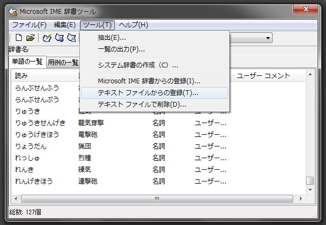The image size is (326, 225).
Task: Select the れっしゅ reading entry
Action: click(x=27, y=158)
